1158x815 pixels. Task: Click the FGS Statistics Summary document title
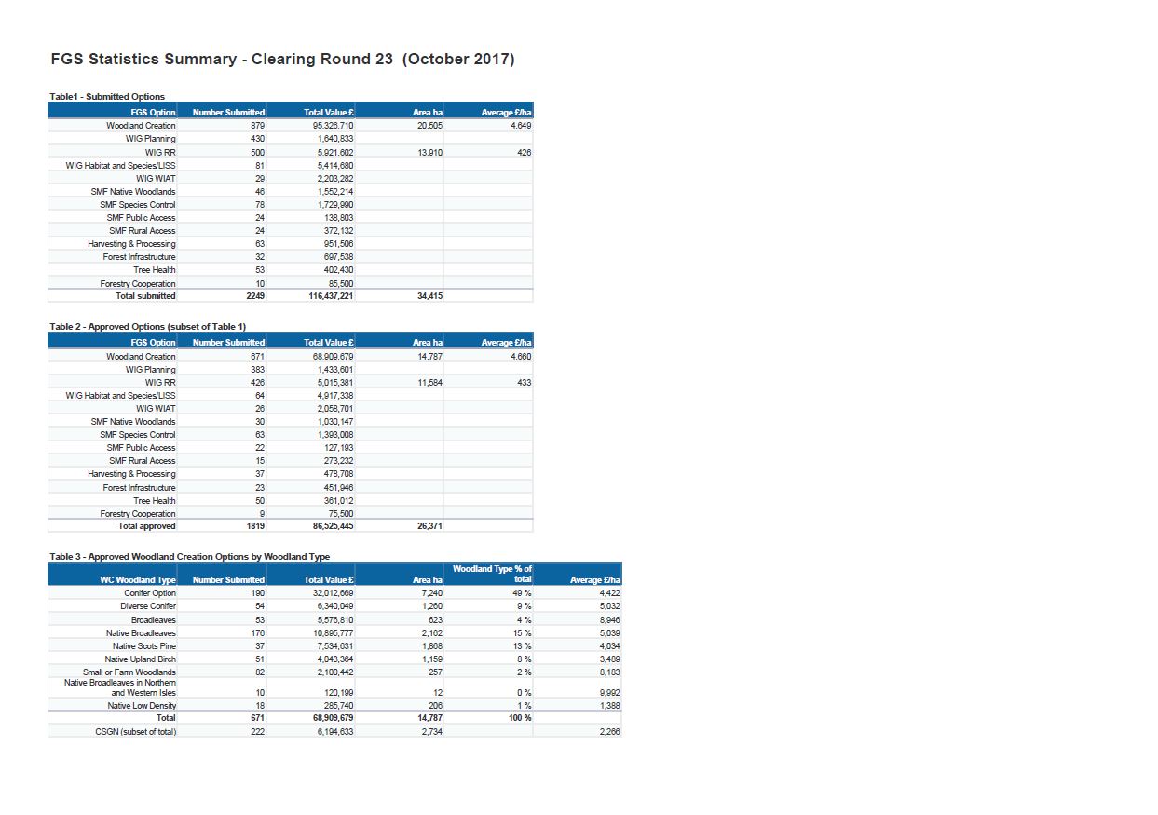tap(282, 60)
